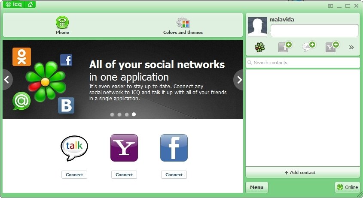Click the Google Talk logo

point(74,148)
